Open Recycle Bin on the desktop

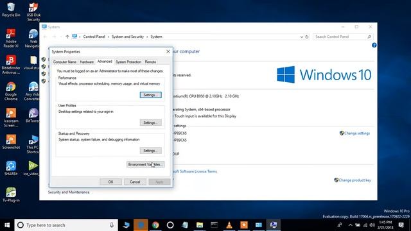11,10
